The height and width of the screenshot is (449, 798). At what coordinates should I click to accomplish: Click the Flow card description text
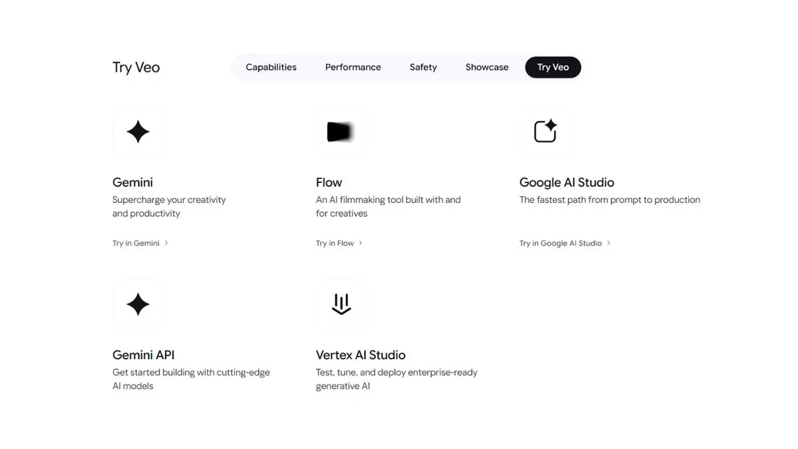point(388,206)
